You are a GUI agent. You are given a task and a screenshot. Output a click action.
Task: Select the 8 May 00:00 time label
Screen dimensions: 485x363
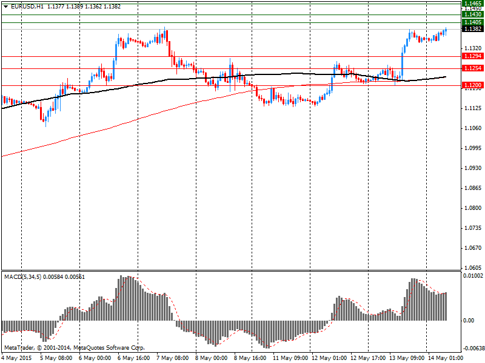[x=211, y=358]
